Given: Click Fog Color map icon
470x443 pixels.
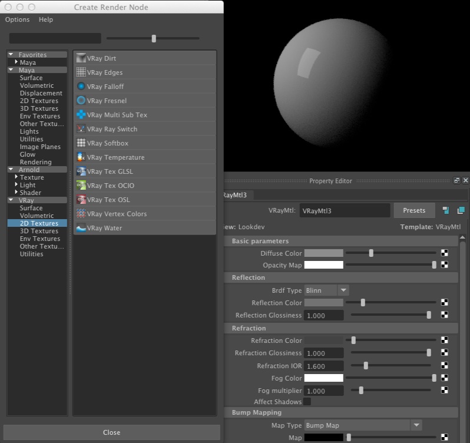Looking at the screenshot, I should click(x=445, y=378).
